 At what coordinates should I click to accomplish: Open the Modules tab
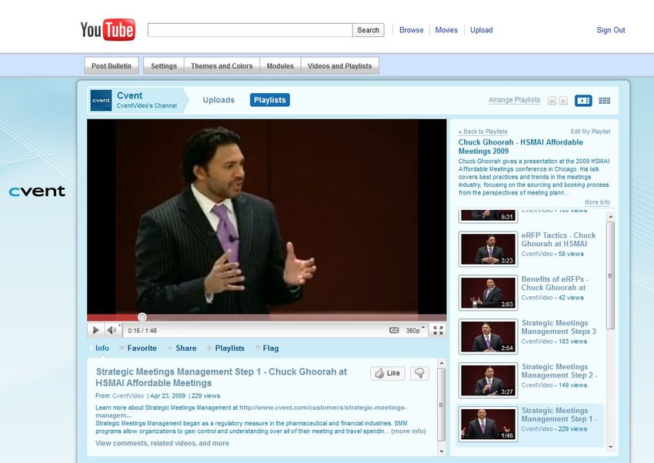point(280,66)
